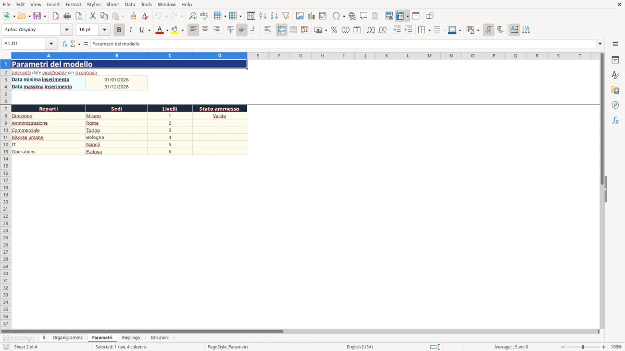Open the font size dropdown list
Viewport: 625px width, 351px height.
click(x=104, y=30)
